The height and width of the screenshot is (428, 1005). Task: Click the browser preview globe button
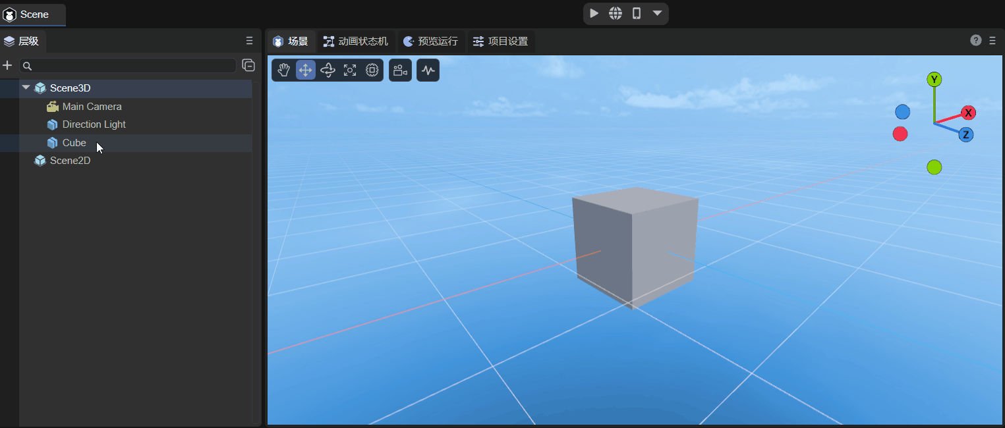616,13
